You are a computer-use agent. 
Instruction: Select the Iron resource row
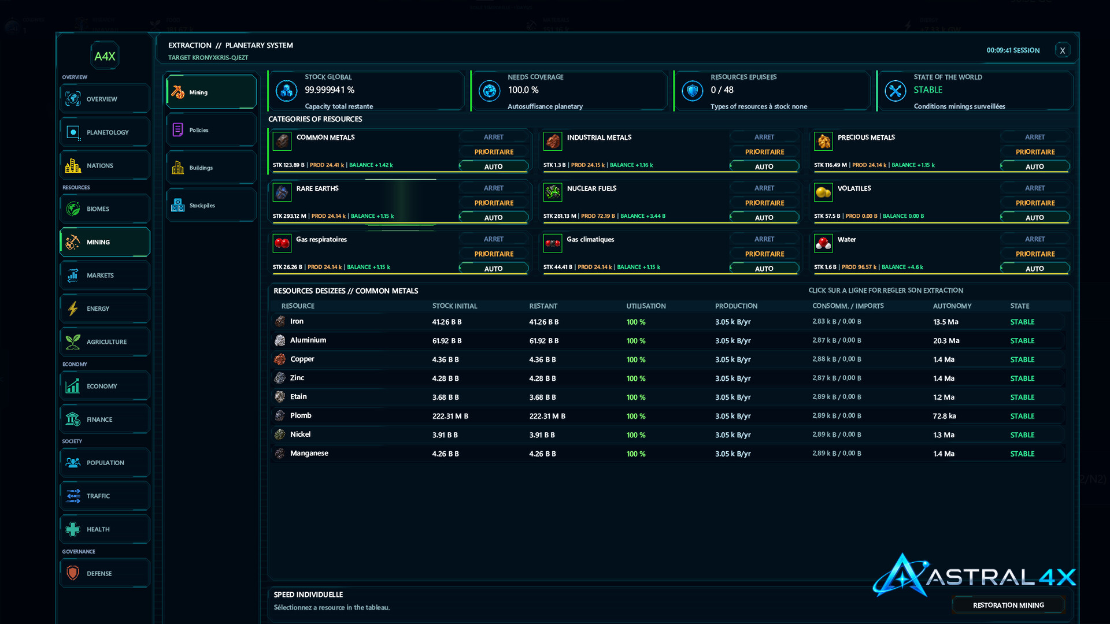pos(668,322)
